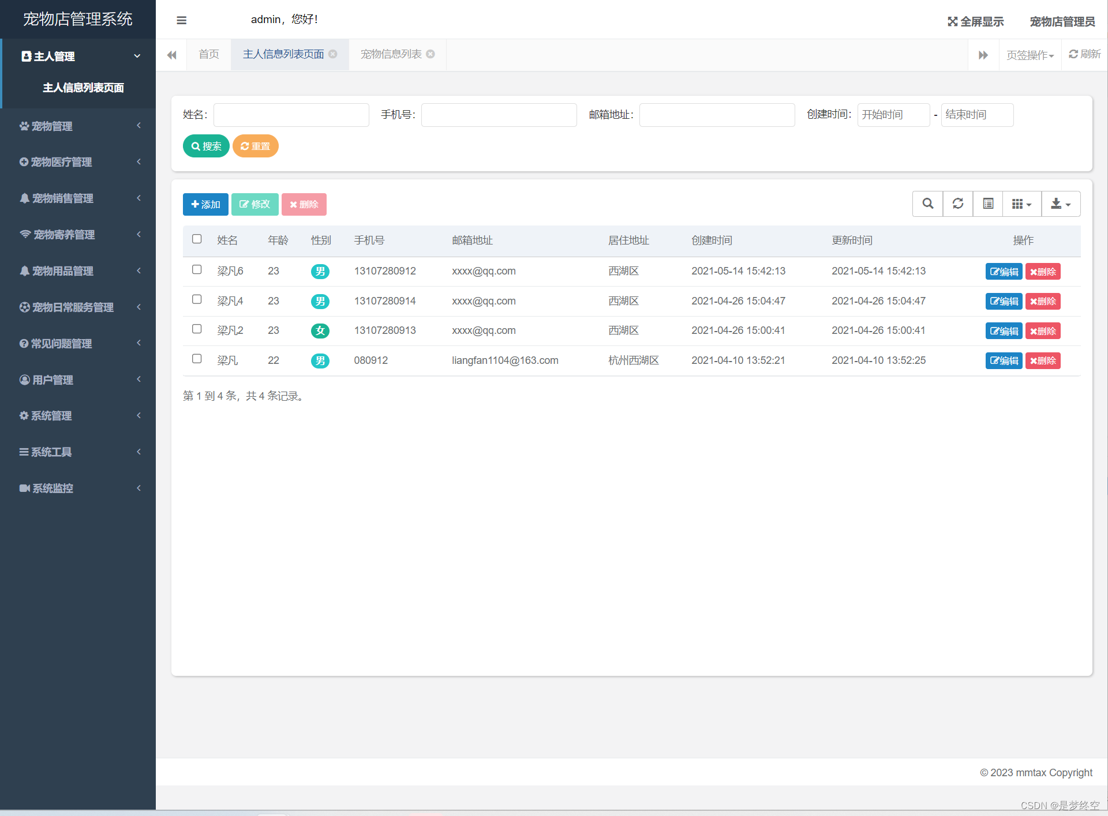The image size is (1108, 816).
Task: Click the green 搜索 button
Action: point(206,146)
